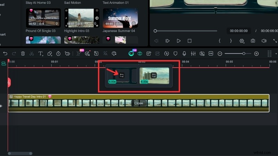
Task: Toggle the green magnetic timeline icon
Action: click(x=140, y=53)
